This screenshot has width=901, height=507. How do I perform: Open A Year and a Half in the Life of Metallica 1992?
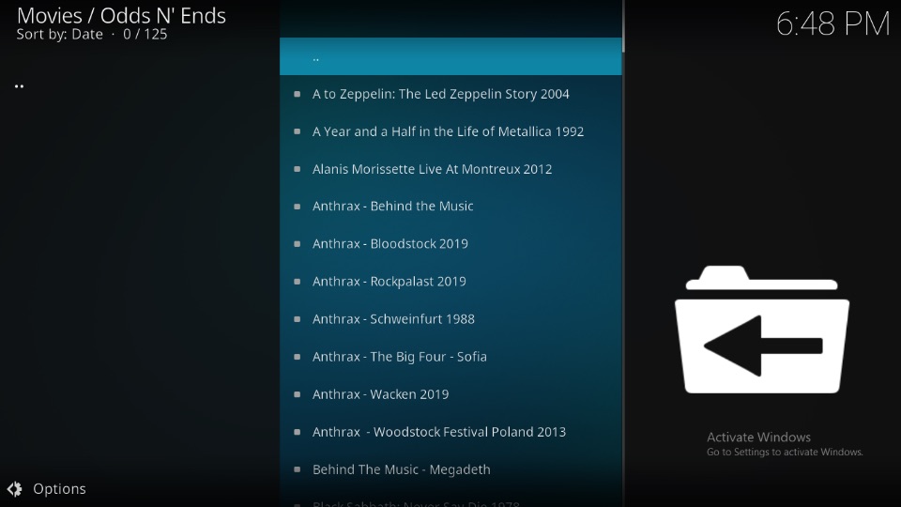[450, 131]
